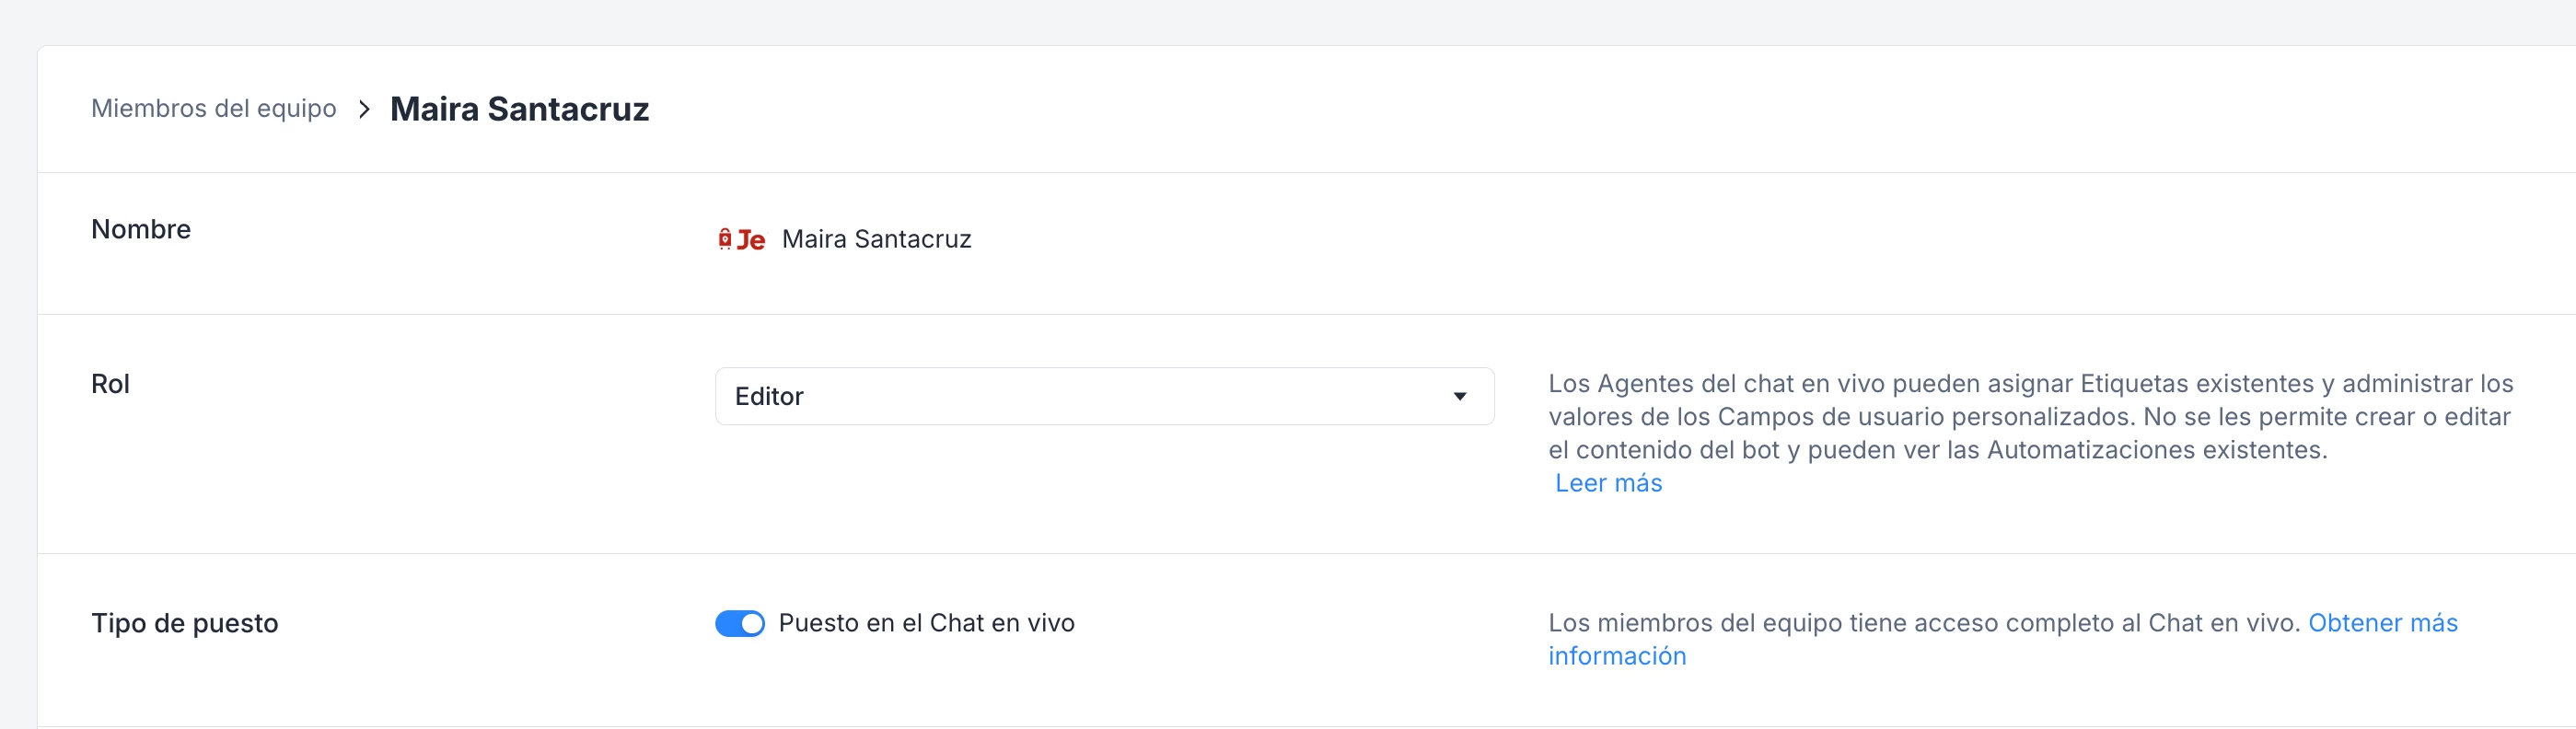This screenshot has height=729, width=2576.
Task: Click the Tipo de puesto label
Action: pos(185,623)
